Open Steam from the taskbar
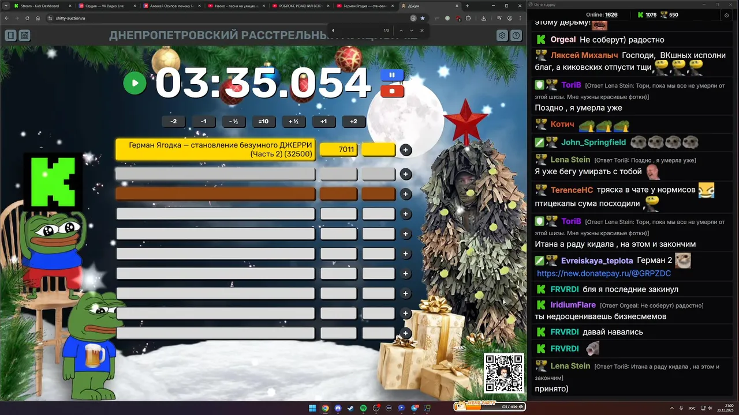The width and height of the screenshot is (739, 415). point(350,408)
